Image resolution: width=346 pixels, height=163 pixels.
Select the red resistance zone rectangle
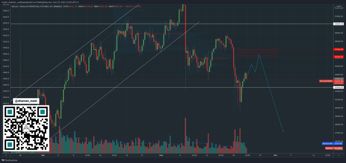tap(256, 53)
